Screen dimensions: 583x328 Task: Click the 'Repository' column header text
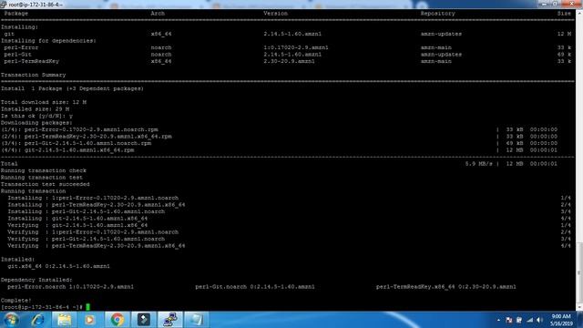coord(437,14)
